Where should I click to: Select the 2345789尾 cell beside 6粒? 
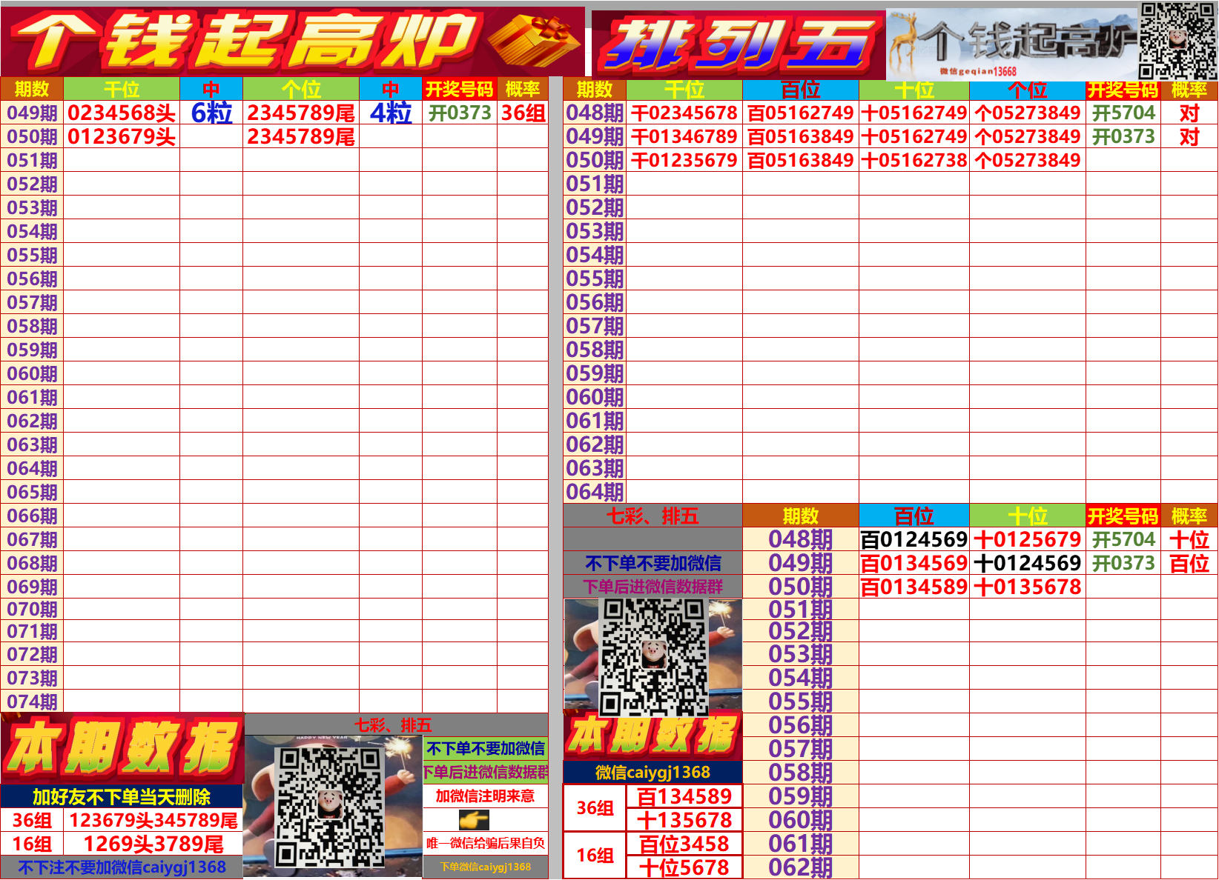(x=301, y=113)
